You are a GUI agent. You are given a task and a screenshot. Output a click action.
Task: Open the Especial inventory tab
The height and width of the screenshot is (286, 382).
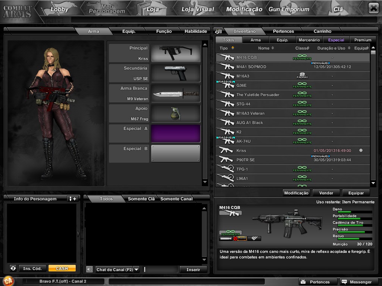[x=336, y=39]
